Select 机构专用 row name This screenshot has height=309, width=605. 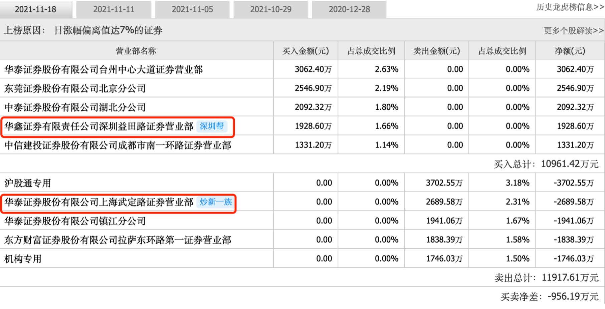pos(23,259)
